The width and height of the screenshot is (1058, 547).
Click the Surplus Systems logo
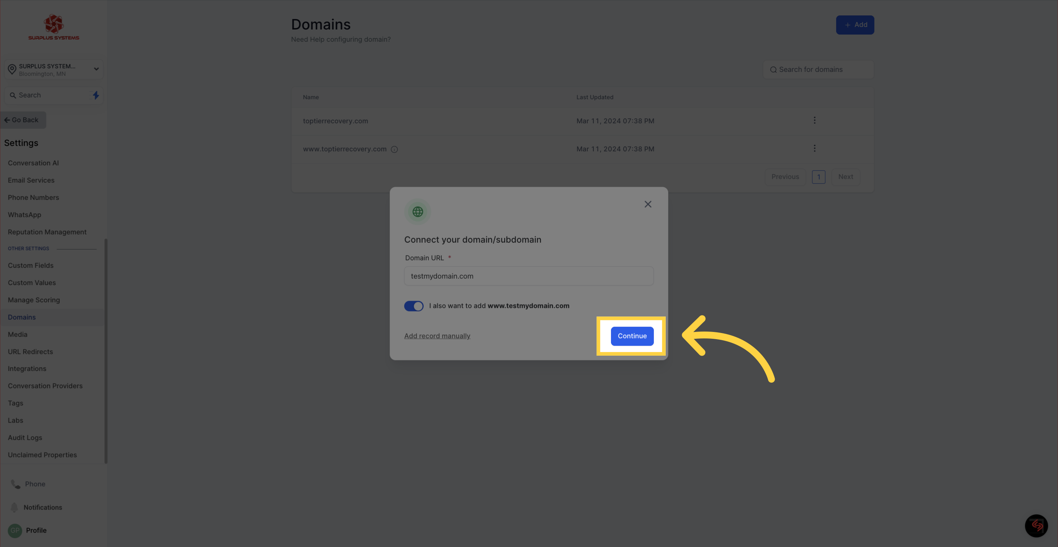coord(54,27)
